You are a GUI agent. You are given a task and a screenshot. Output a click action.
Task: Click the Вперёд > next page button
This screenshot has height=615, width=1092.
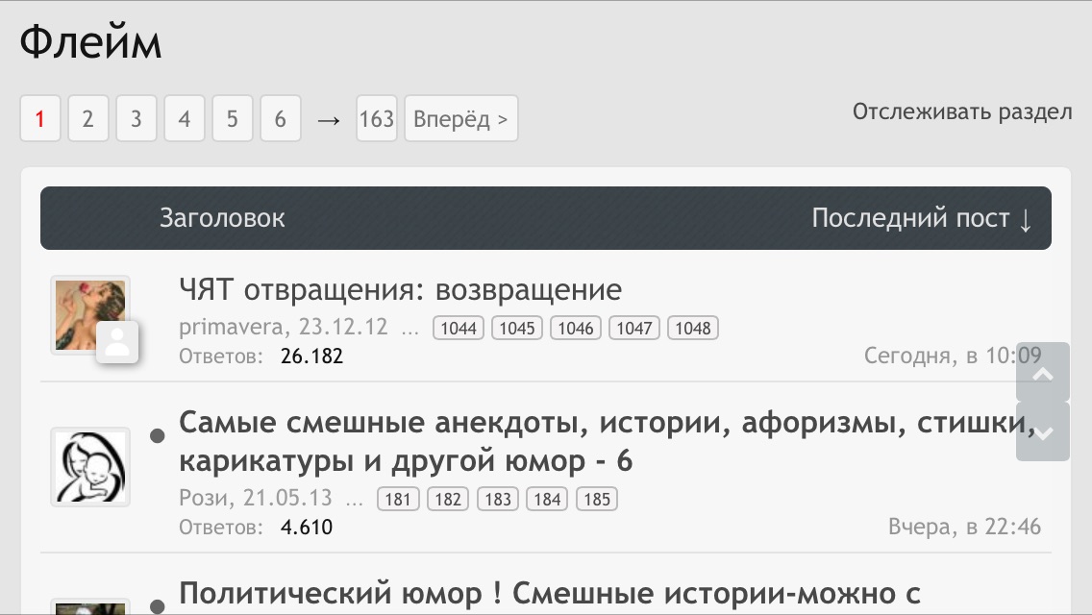pos(461,118)
